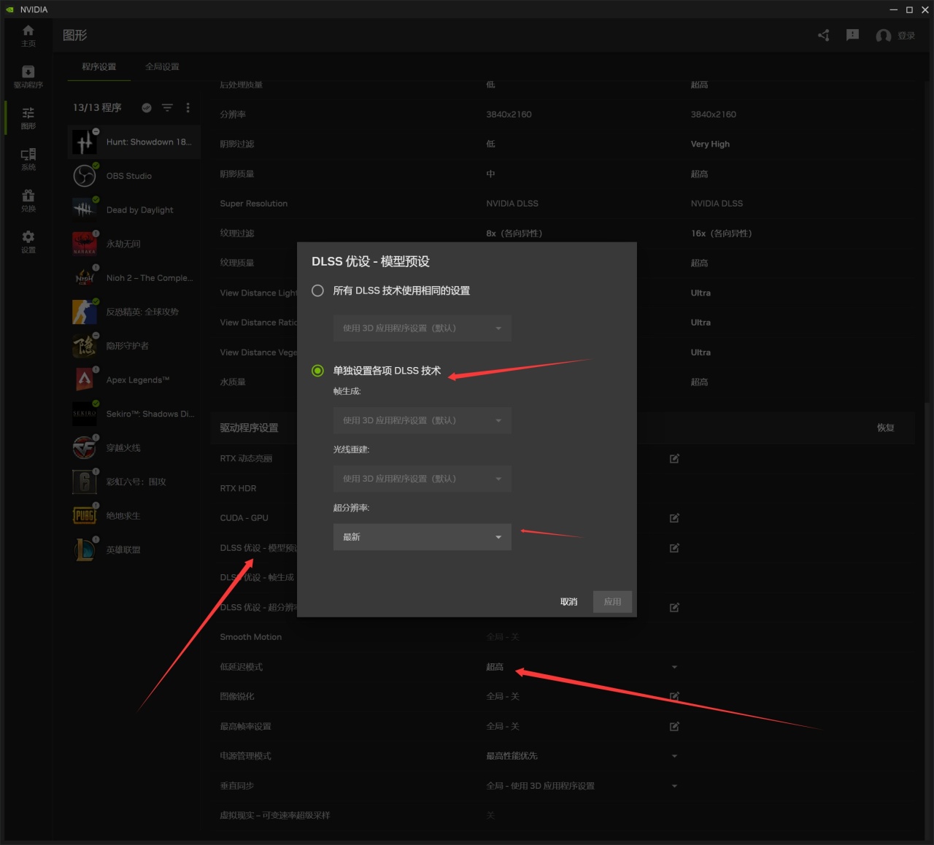Open dropdown under 所有 DLSS 技术使用相同的设置
Viewport: 934px width, 845px height.
click(x=422, y=328)
